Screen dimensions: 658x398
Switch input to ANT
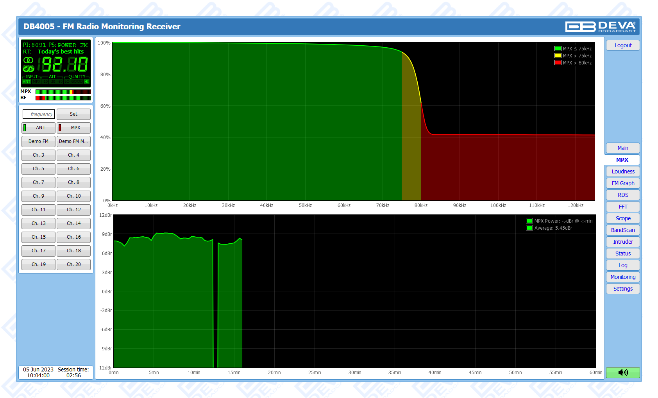pyautogui.click(x=38, y=128)
